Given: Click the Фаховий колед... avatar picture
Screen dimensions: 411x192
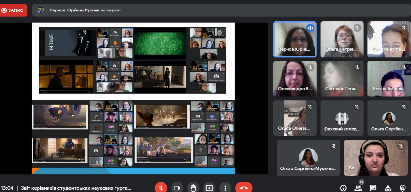Looking at the screenshot, I should 342,118.
